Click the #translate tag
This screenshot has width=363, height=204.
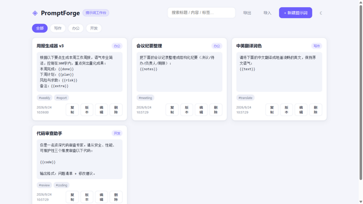(x=246, y=98)
